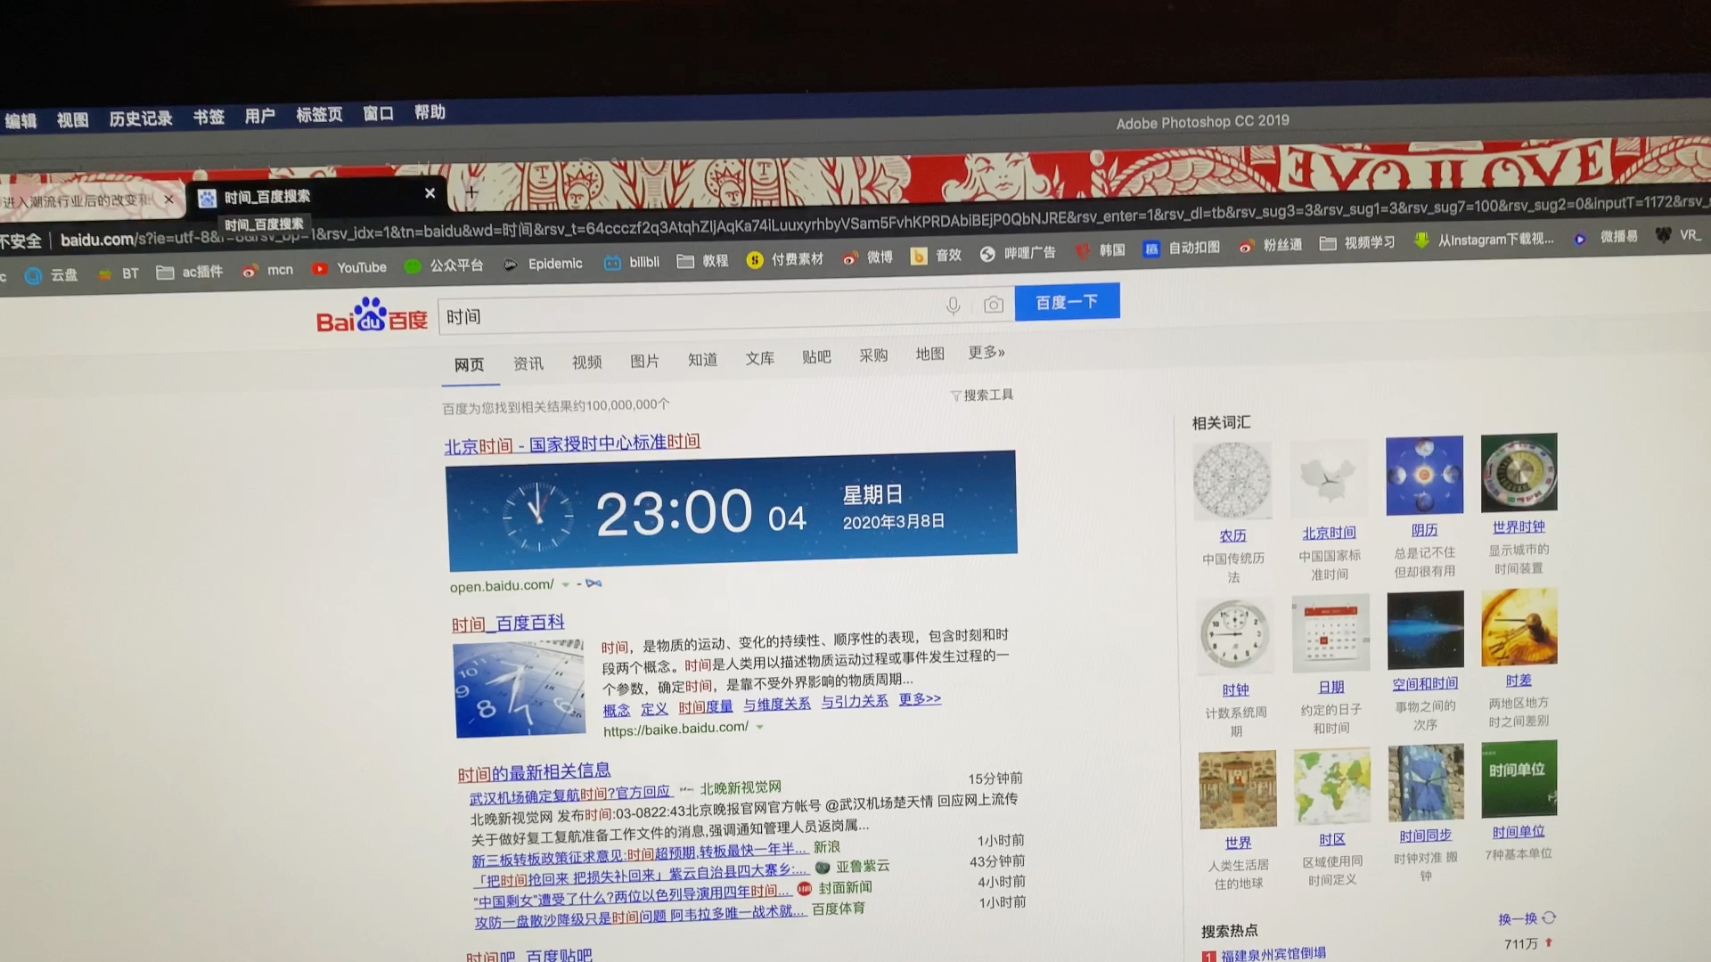Expand the dropdown arrow next to open.baidu.com

coord(565,585)
